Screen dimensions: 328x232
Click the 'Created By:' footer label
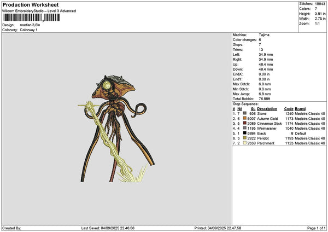pos(11,228)
